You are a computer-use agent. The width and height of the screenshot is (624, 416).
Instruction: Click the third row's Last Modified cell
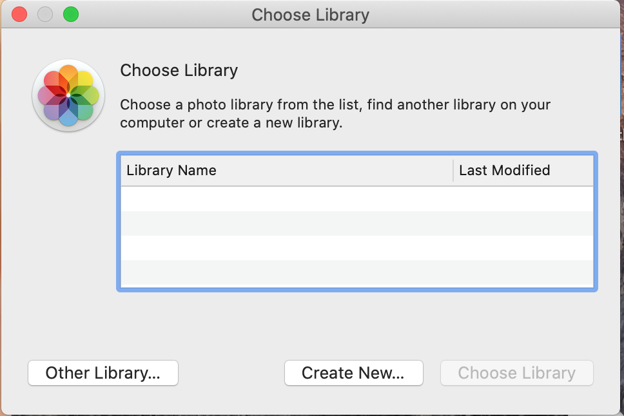(x=522, y=248)
